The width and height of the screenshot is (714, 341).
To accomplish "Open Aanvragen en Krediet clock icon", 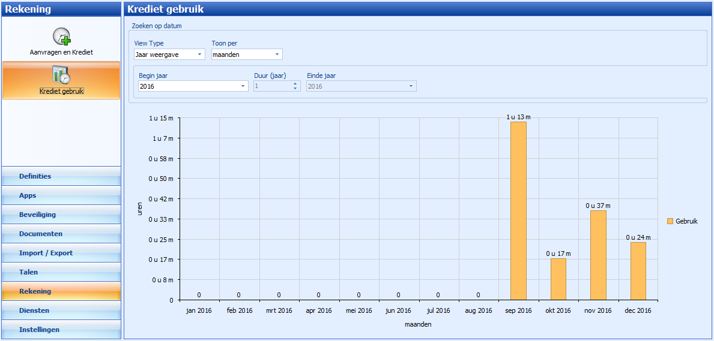I will (x=61, y=37).
